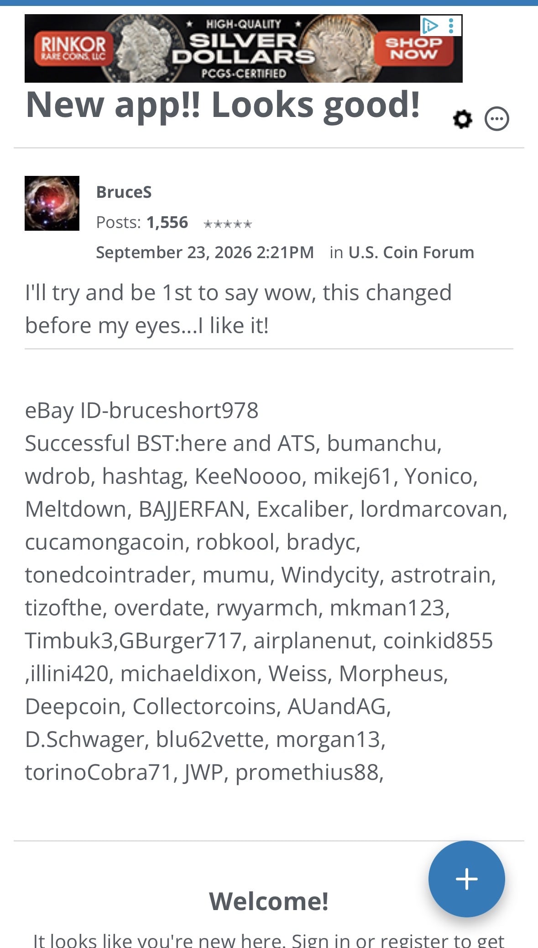Click the Rinkor Rare Coins logo

click(73, 48)
